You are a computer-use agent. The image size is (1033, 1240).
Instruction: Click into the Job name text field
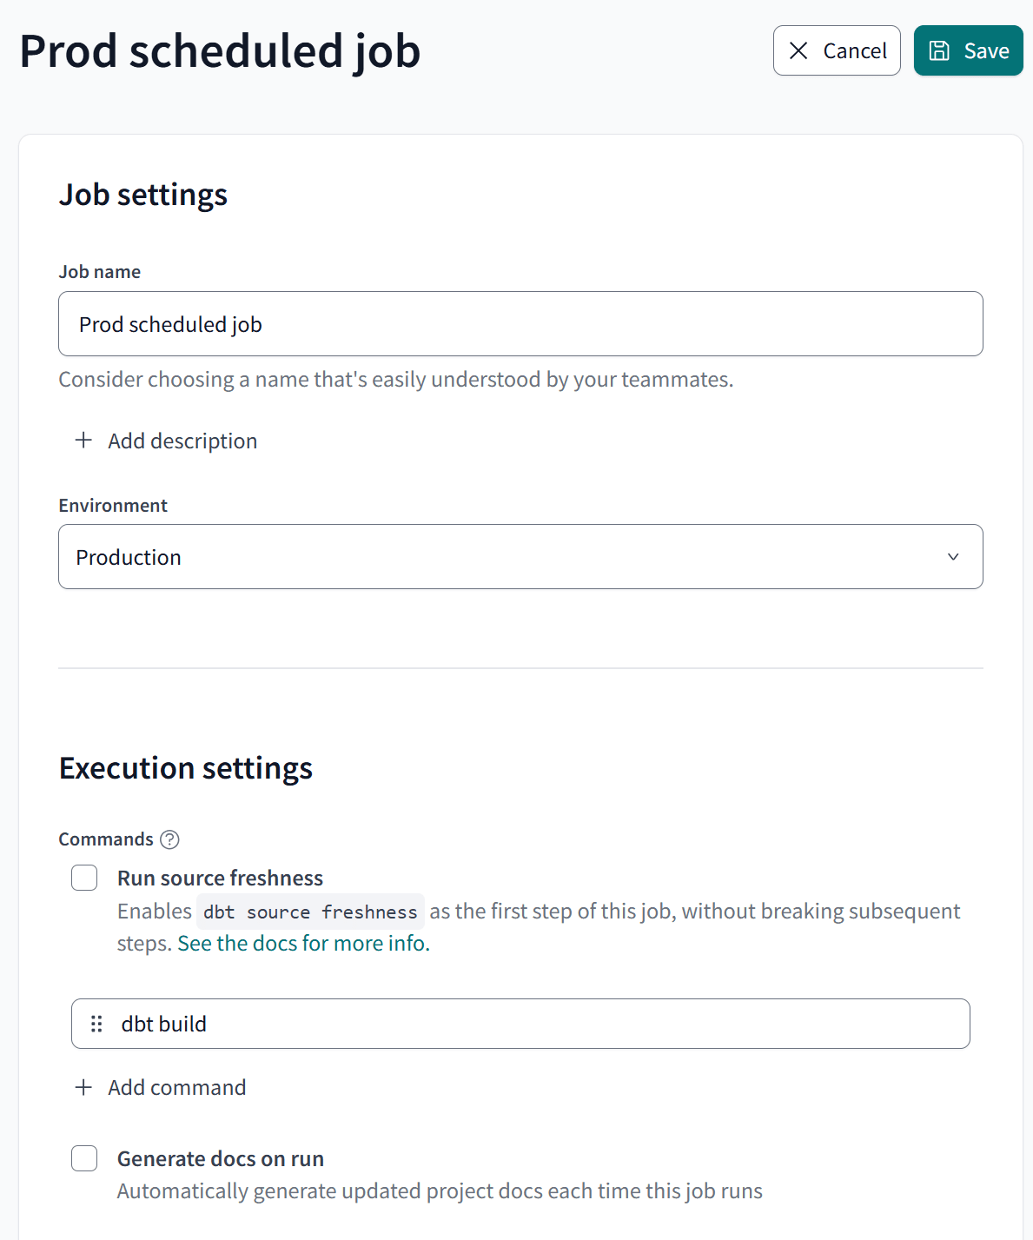[x=520, y=324]
